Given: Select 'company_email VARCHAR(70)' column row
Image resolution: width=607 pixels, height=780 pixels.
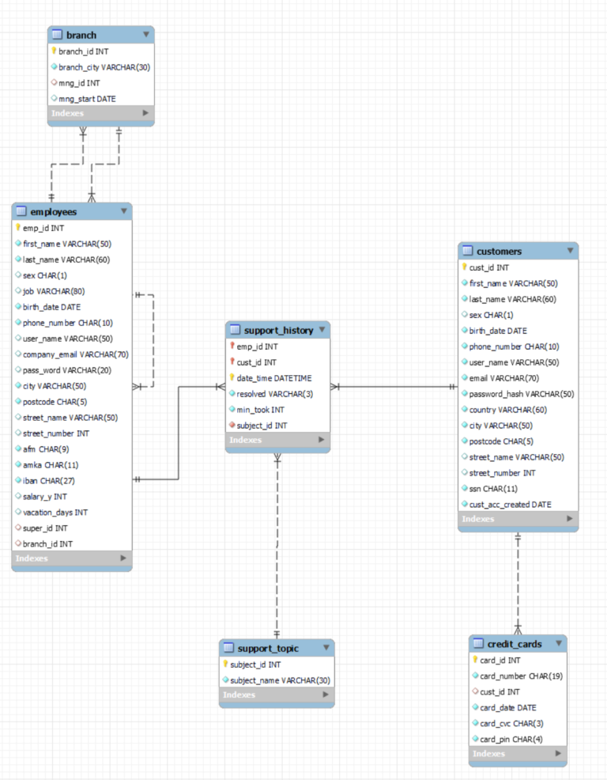Looking at the screenshot, I should click(x=72, y=354).
